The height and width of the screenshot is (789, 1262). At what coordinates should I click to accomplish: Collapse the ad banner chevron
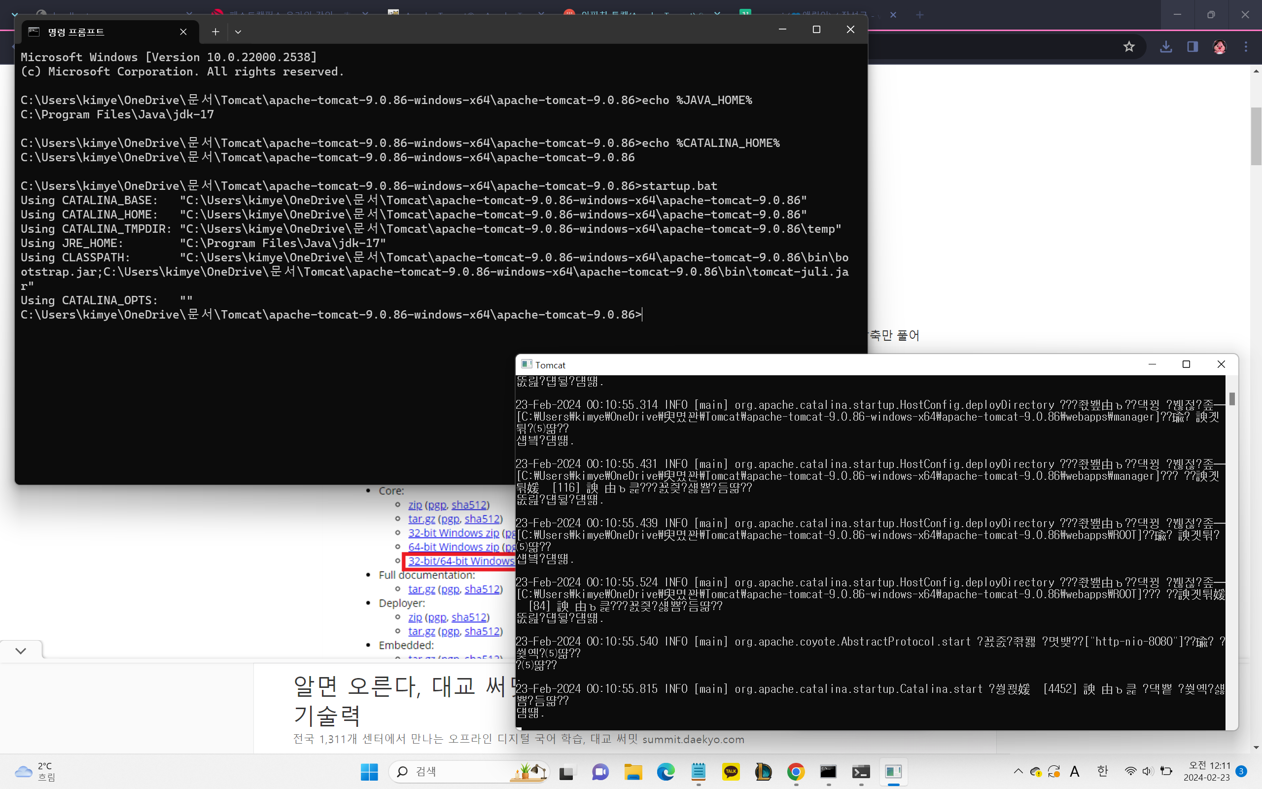(x=21, y=651)
